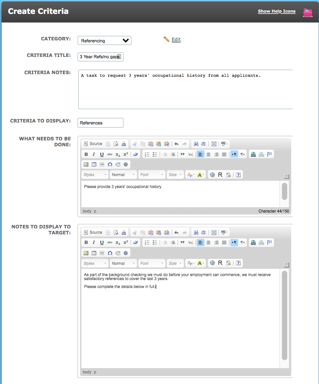Toggle Source mode in What Needs To Be Done editor

(93, 144)
